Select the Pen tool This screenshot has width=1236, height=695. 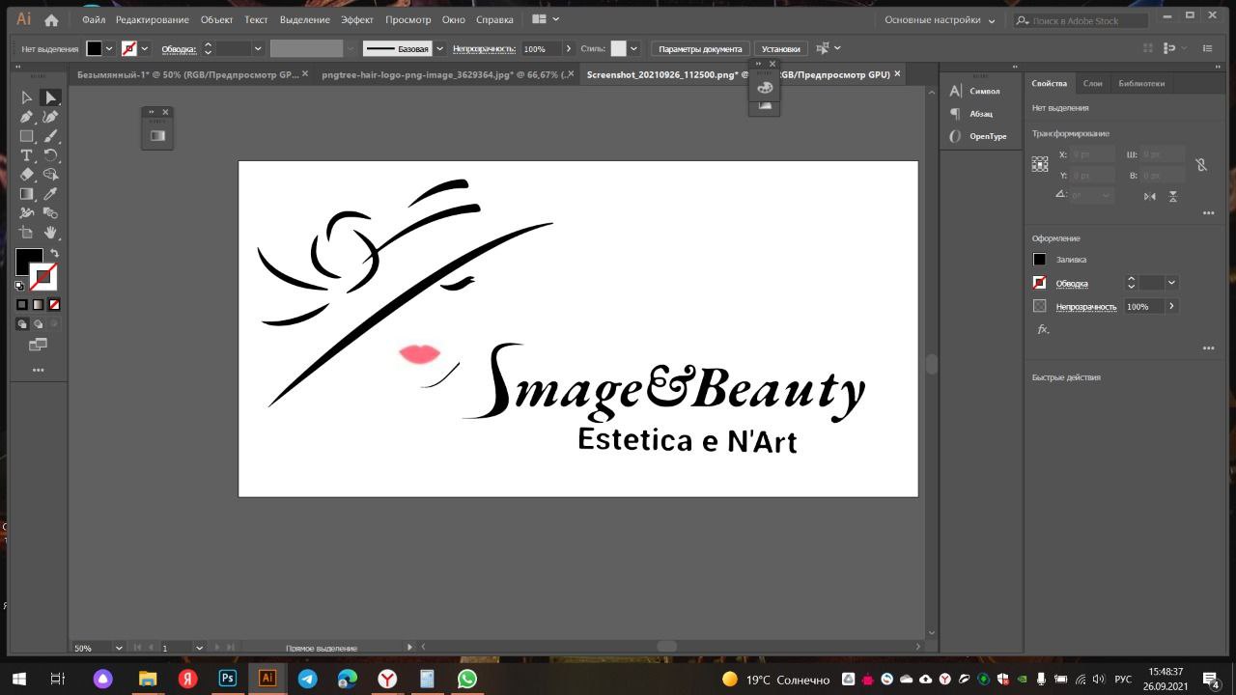[x=27, y=117]
